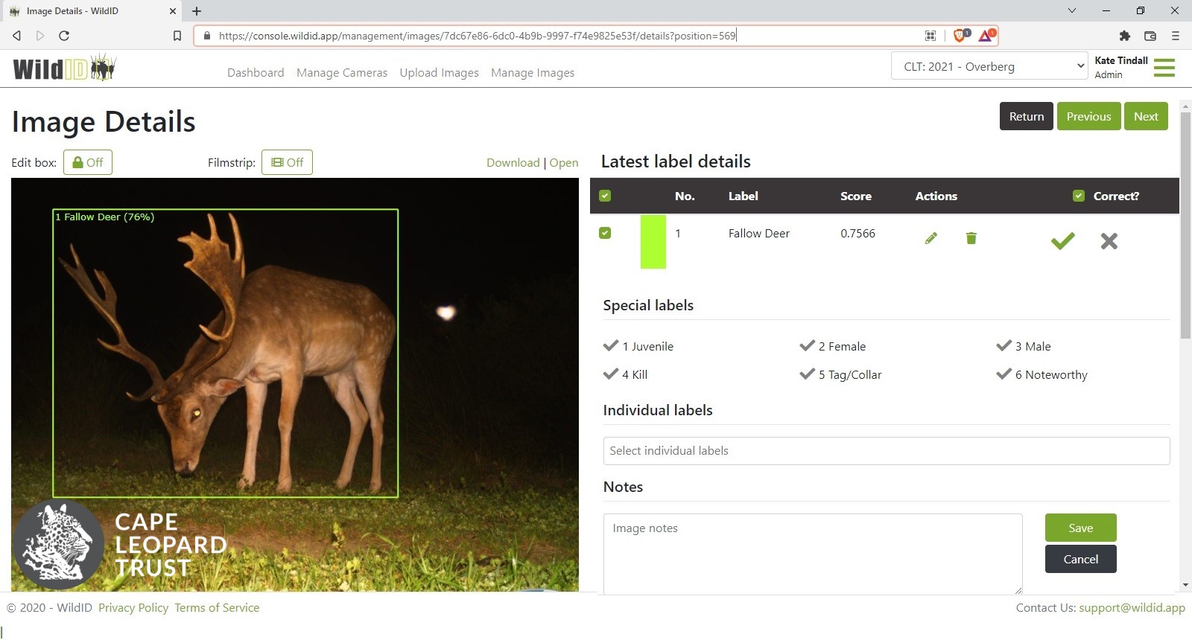Close the Image Details - WildID tab

(x=172, y=11)
